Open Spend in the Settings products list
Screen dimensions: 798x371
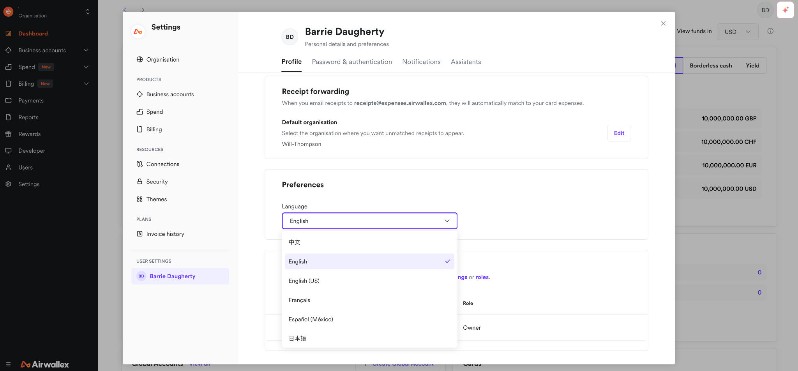180,112
